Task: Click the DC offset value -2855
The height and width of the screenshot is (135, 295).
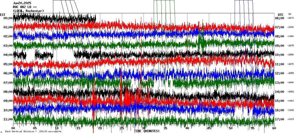Action: (291, 73)
